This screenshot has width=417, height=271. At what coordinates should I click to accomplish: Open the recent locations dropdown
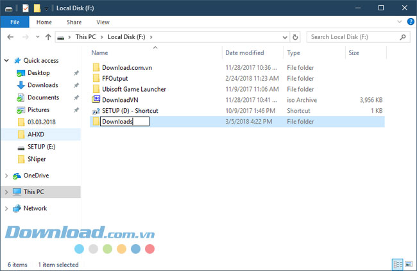coord(37,37)
